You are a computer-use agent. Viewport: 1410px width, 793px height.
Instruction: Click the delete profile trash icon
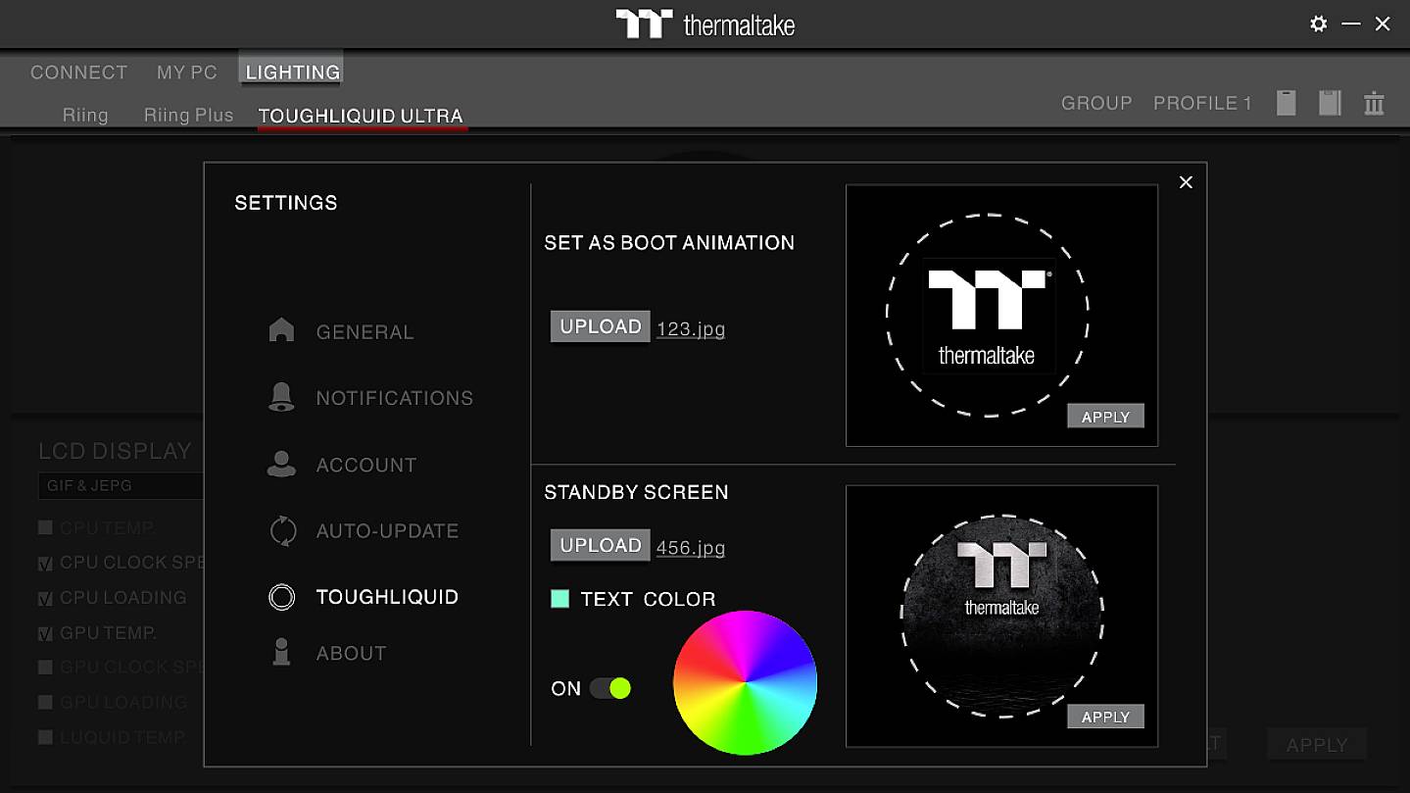pyautogui.click(x=1374, y=102)
